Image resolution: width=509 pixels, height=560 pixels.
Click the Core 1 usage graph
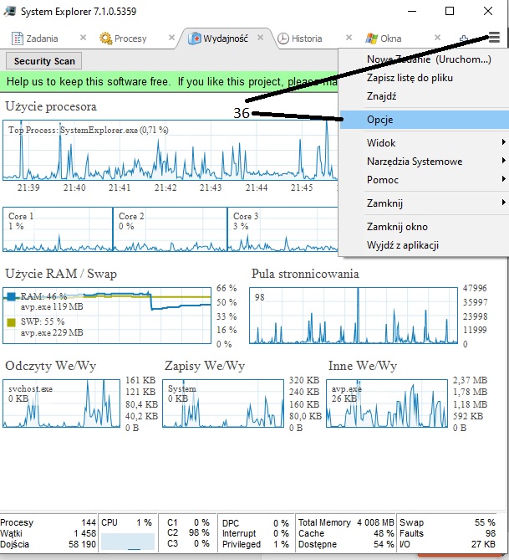pyautogui.click(x=58, y=229)
